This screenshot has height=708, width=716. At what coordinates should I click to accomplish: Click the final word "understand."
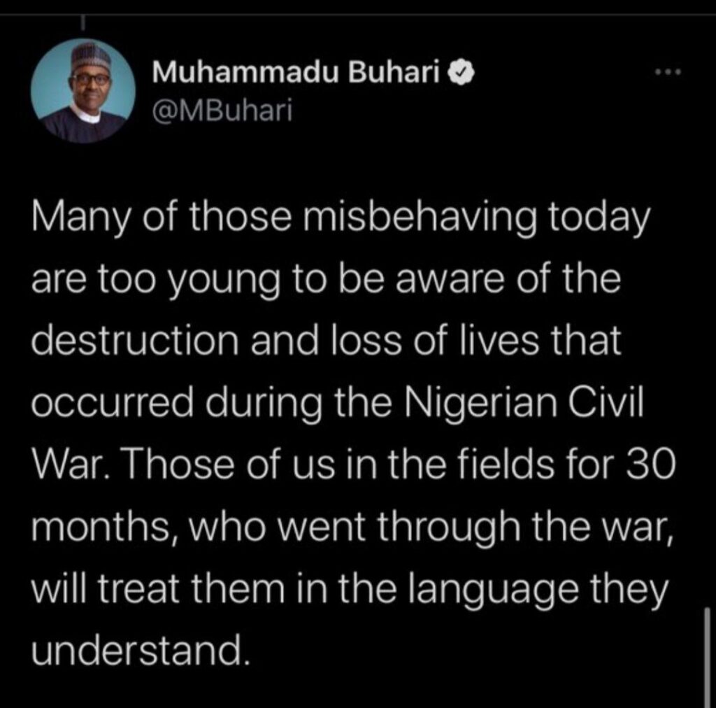click(141, 651)
